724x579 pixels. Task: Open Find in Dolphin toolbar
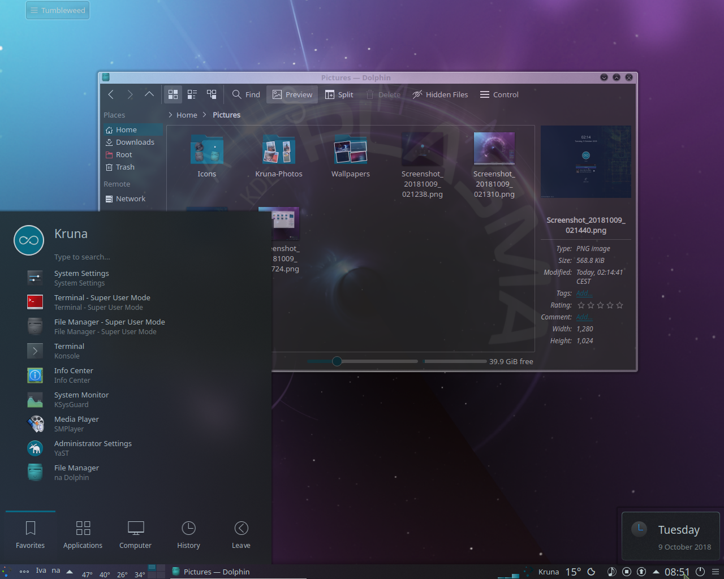246,94
